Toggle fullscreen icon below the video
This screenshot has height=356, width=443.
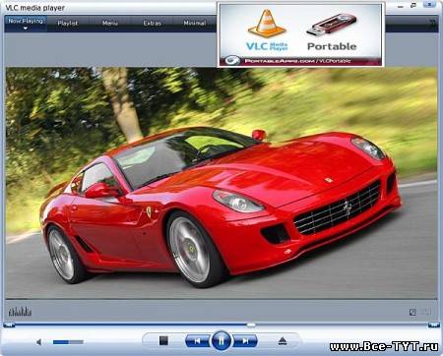click(x=412, y=312)
